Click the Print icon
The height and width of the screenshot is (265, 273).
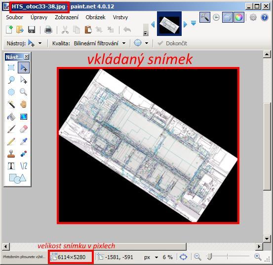pos(48,30)
